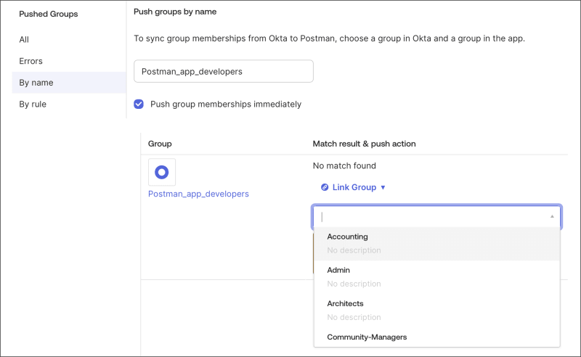Click the Postman app group icon
The height and width of the screenshot is (357, 581).
[x=162, y=172]
